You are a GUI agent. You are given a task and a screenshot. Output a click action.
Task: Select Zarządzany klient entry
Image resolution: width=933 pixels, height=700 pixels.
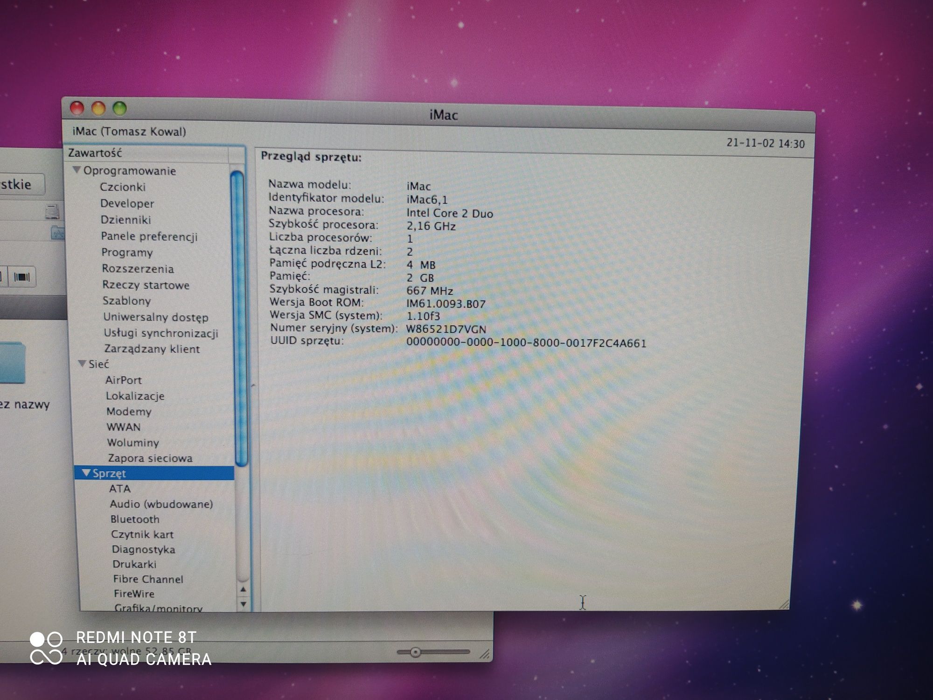[152, 349]
